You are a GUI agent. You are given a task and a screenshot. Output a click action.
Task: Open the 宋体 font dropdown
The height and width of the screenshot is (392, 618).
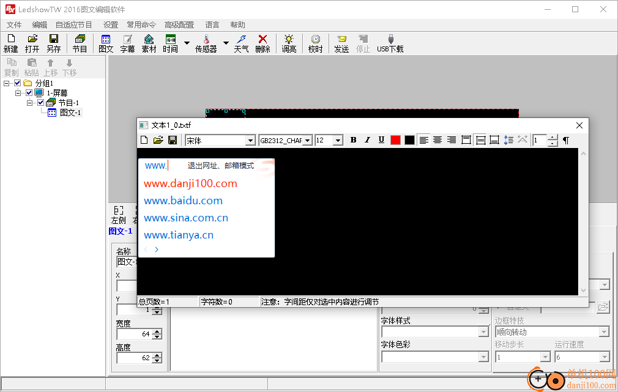click(x=250, y=140)
